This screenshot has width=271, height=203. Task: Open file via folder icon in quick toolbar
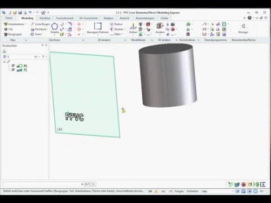(15, 12)
